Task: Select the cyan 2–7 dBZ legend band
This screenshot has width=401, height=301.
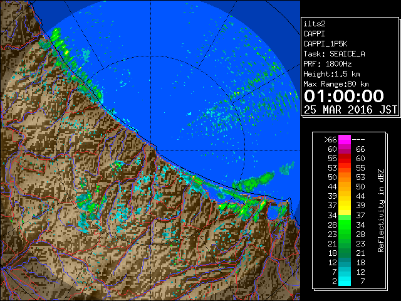Action: [x=345, y=281]
